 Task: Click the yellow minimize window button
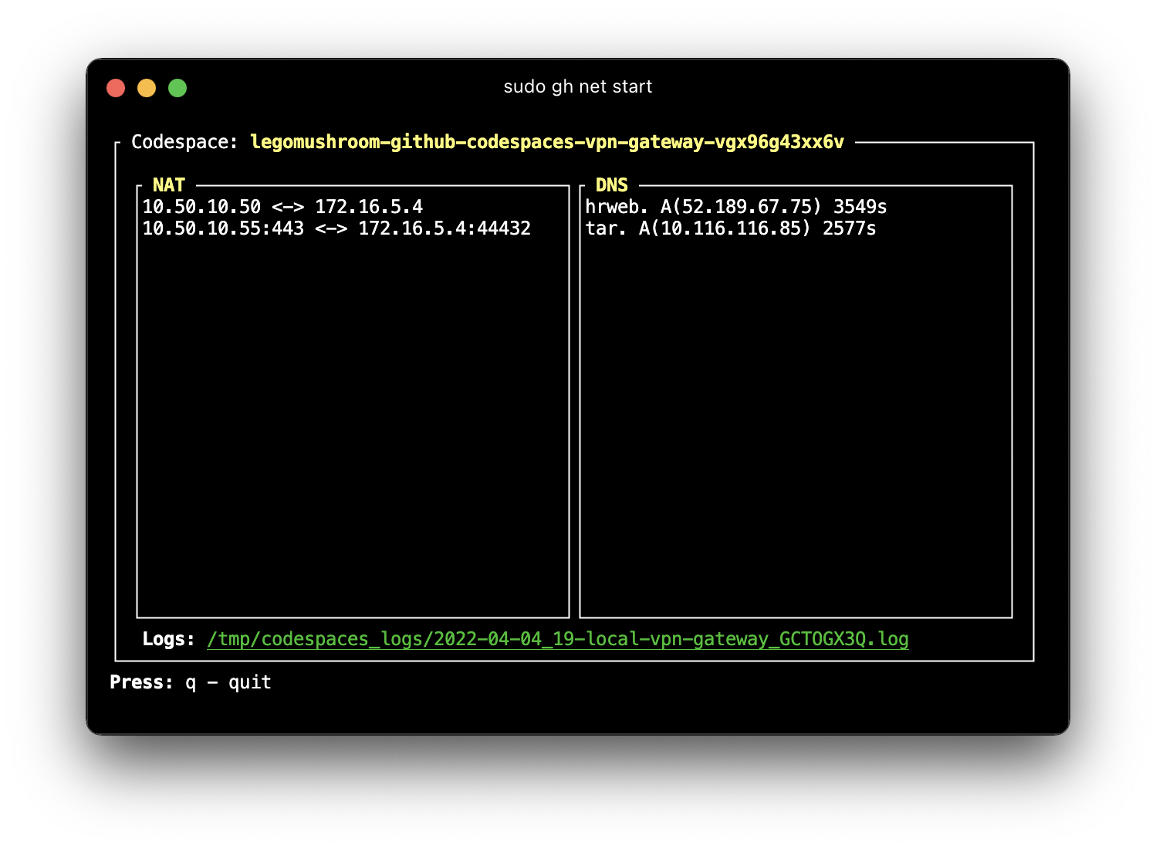click(x=147, y=88)
